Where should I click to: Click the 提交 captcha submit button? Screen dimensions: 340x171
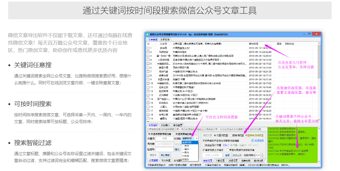click(177, 149)
